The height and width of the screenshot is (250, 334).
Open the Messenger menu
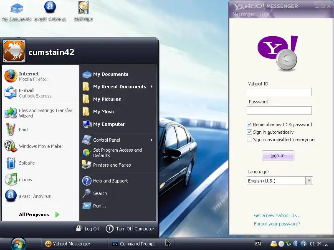click(243, 14)
